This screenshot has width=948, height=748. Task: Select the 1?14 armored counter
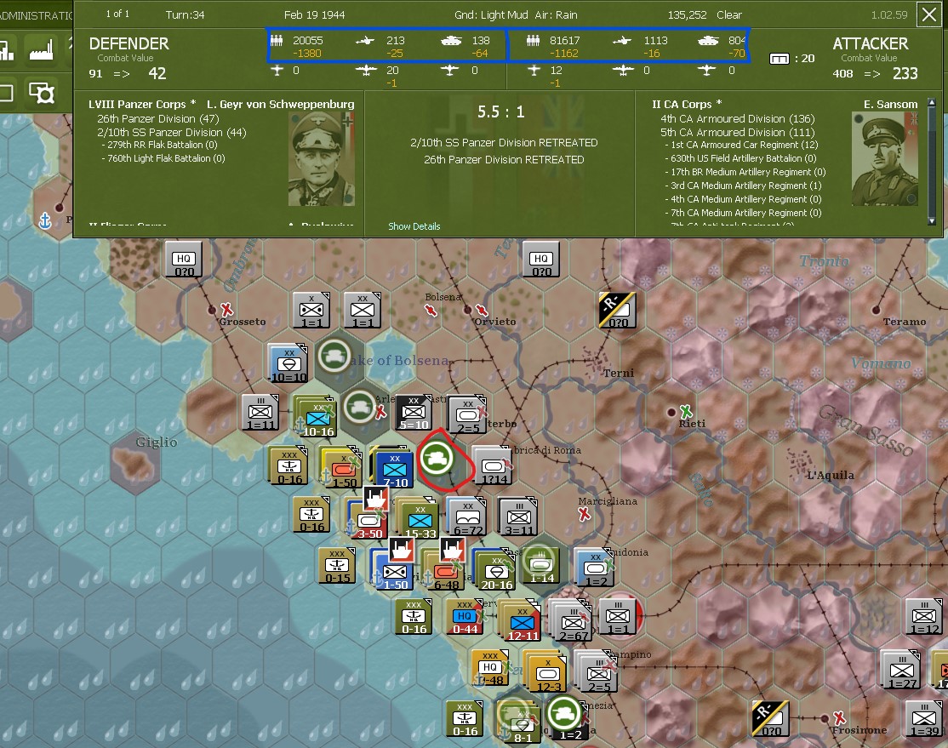click(494, 465)
